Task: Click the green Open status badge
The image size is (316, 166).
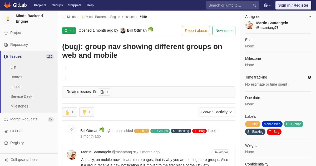Action: (x=69, y=31)
